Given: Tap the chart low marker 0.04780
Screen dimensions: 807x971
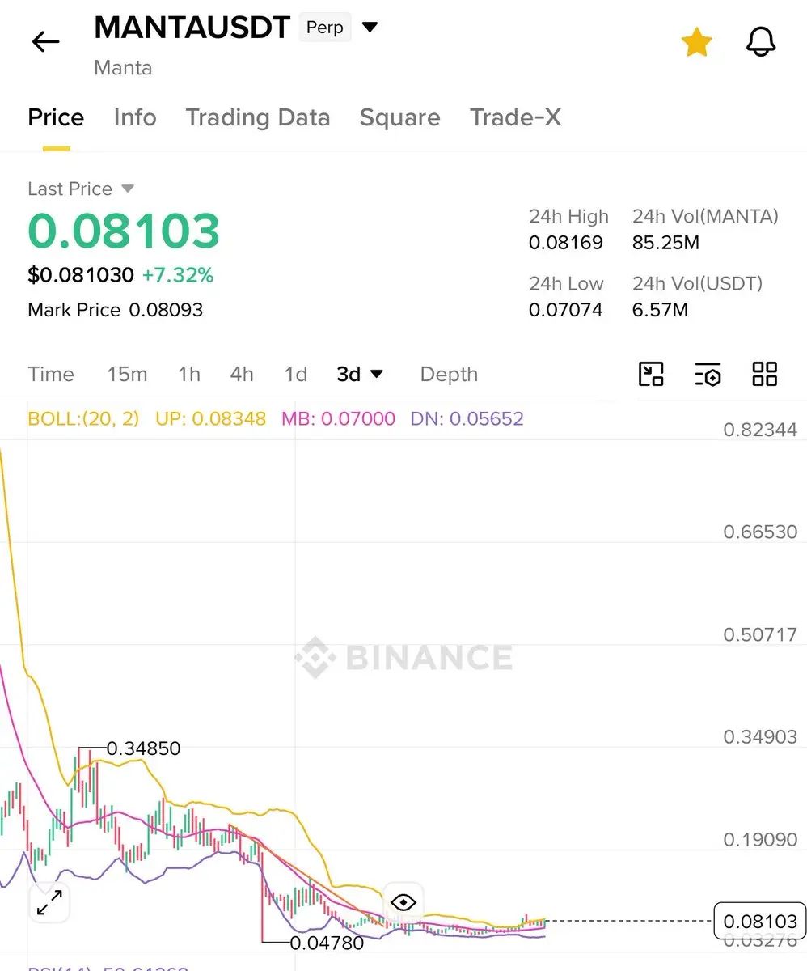Looking at the screenshot, I should click(x=327, y=943).
